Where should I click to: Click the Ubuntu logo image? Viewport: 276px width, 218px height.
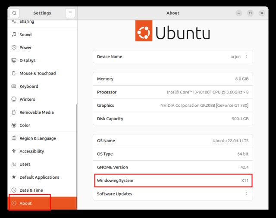click(x=172, y=31)
